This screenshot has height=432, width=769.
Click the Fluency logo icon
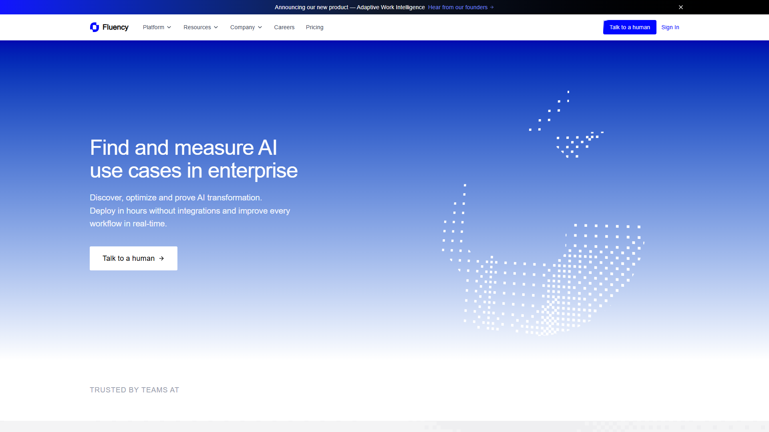click(x=95, y=27)
